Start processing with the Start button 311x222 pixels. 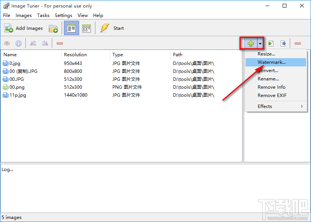112,28
